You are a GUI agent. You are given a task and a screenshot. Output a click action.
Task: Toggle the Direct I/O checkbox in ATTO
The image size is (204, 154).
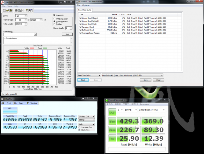pos(55,15)
